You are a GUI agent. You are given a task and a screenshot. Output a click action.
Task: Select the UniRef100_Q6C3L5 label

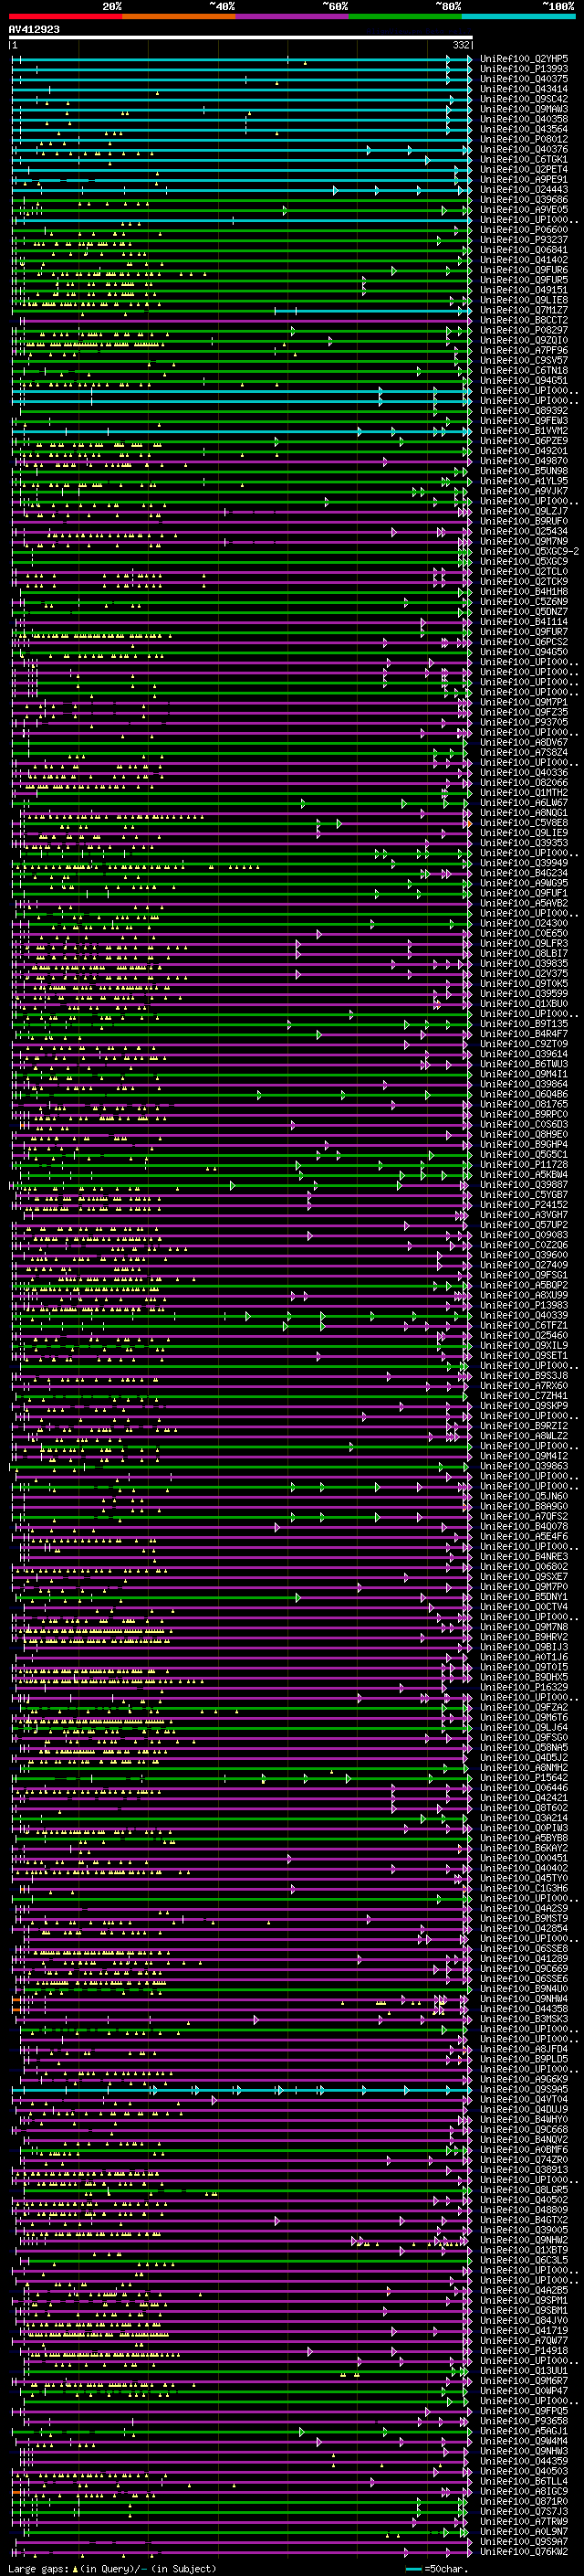click(524, 2260)
